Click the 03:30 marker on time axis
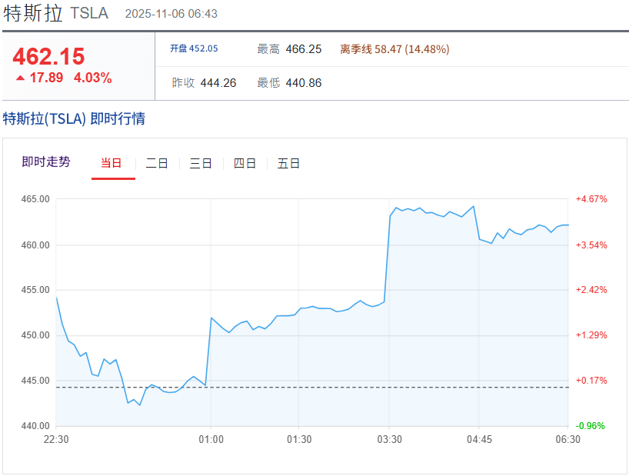 pyautogui.click(x=389, y=439)
